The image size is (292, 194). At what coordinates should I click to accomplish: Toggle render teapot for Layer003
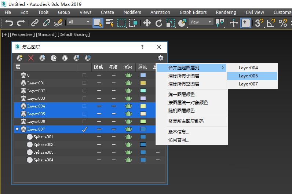tap(128, 98)
